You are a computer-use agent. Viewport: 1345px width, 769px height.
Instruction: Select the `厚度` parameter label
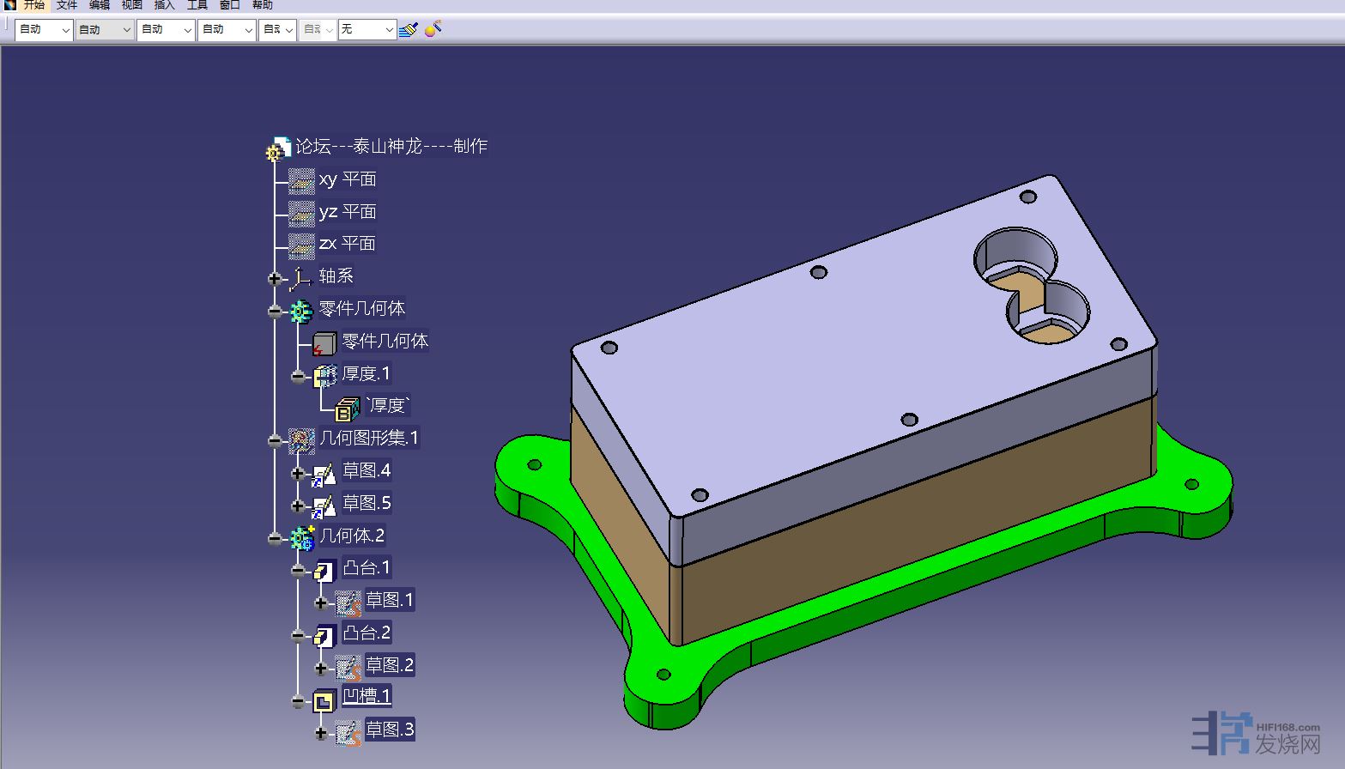(x=388, y=406)
